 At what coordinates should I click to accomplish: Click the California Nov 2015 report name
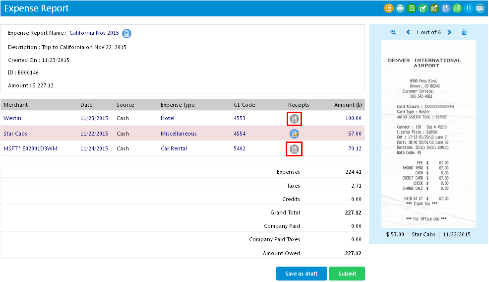point(94,33)
